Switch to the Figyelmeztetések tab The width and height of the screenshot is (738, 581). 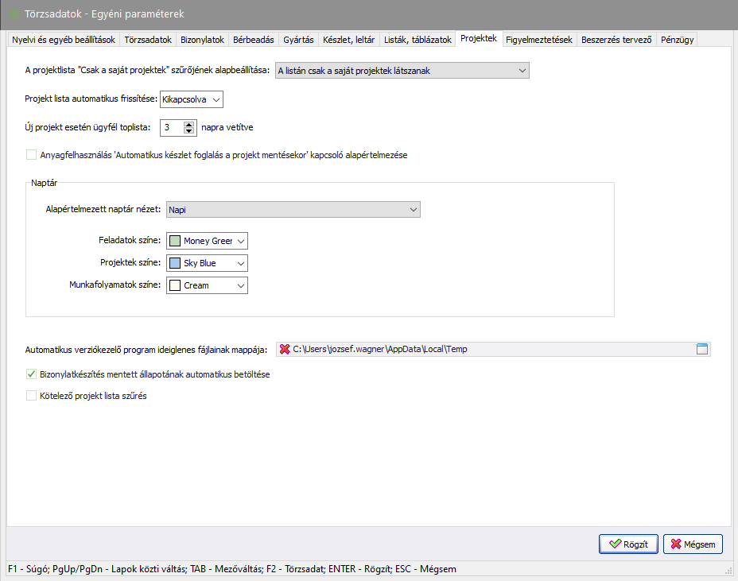click(x=538, y=39)
